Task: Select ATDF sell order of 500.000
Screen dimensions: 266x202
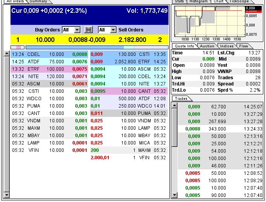Action: click(x=129, y=99)
